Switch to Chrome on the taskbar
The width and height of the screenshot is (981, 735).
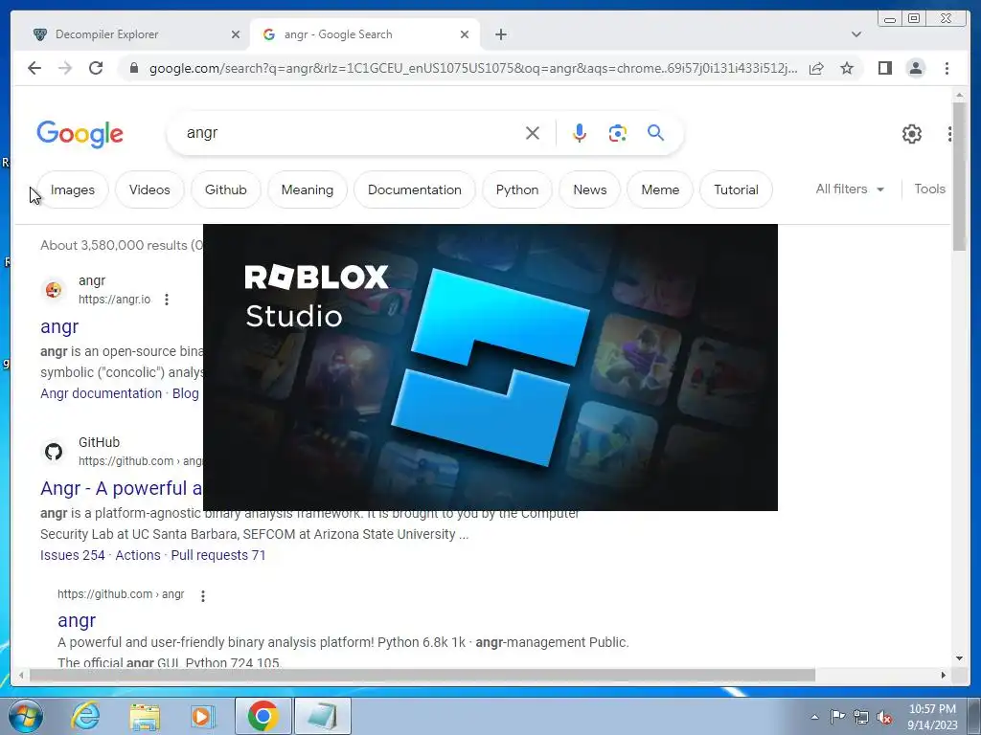pyautogui.click(x=263, y=716)
